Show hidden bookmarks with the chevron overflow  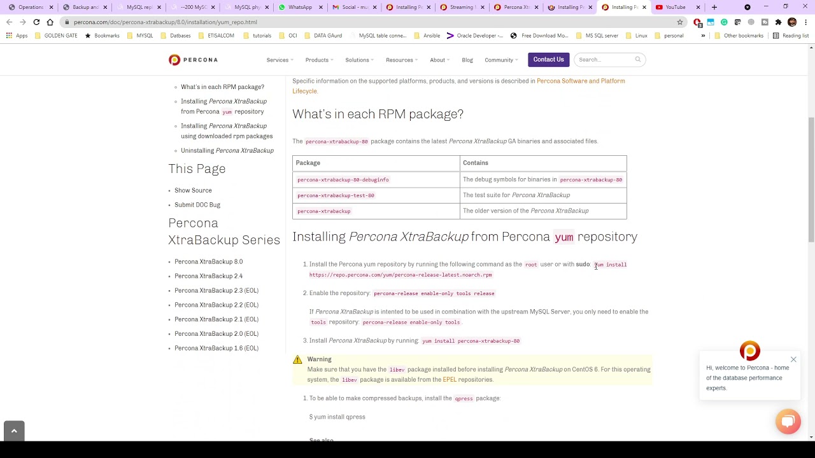coord(703,36)
